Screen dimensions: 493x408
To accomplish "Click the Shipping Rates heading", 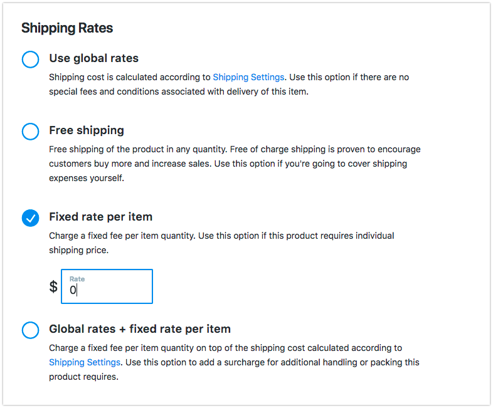I will pos(67,28).
